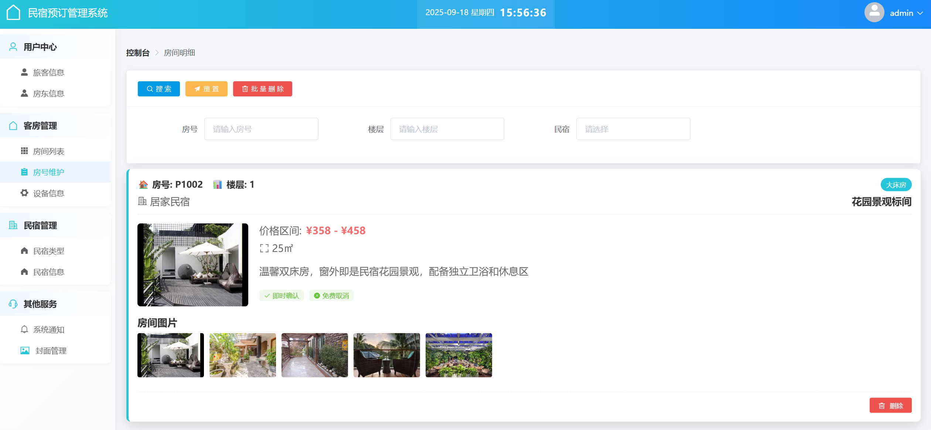Open third thumbnail of wooden corridor
This screenshot has height=430, width=931.
click(x=315, y=355)
